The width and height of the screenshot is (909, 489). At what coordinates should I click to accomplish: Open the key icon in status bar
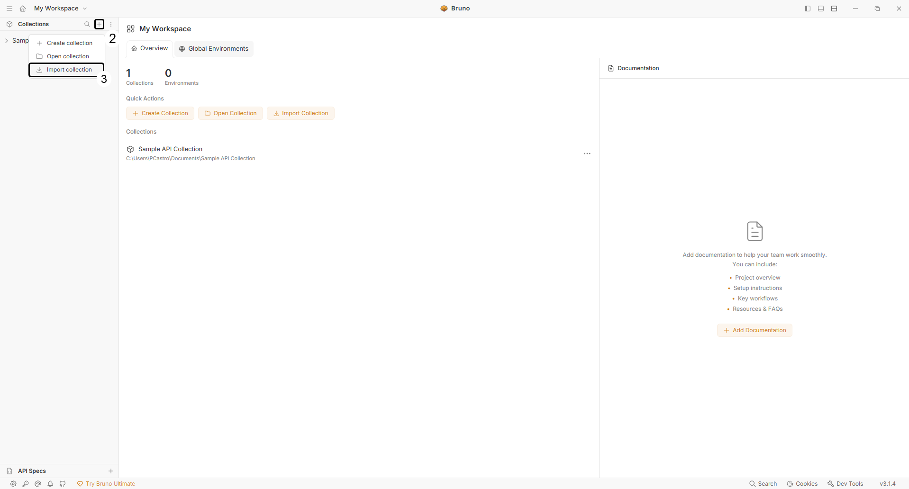pos(26,484)
